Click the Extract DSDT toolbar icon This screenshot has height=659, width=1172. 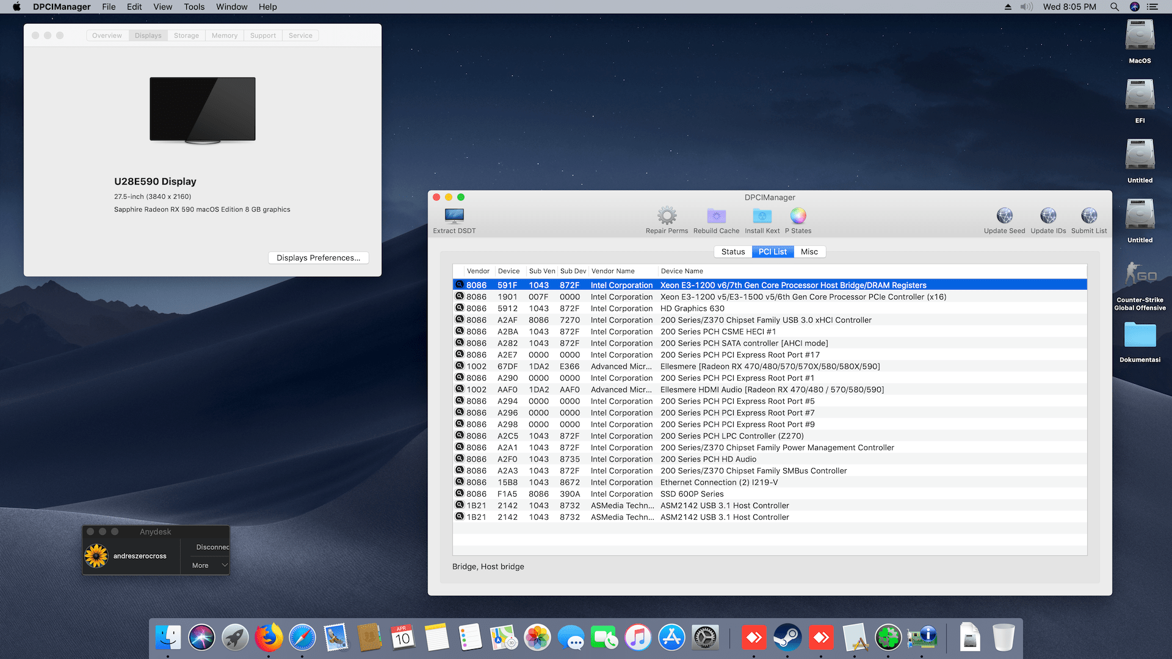point(454,217)
